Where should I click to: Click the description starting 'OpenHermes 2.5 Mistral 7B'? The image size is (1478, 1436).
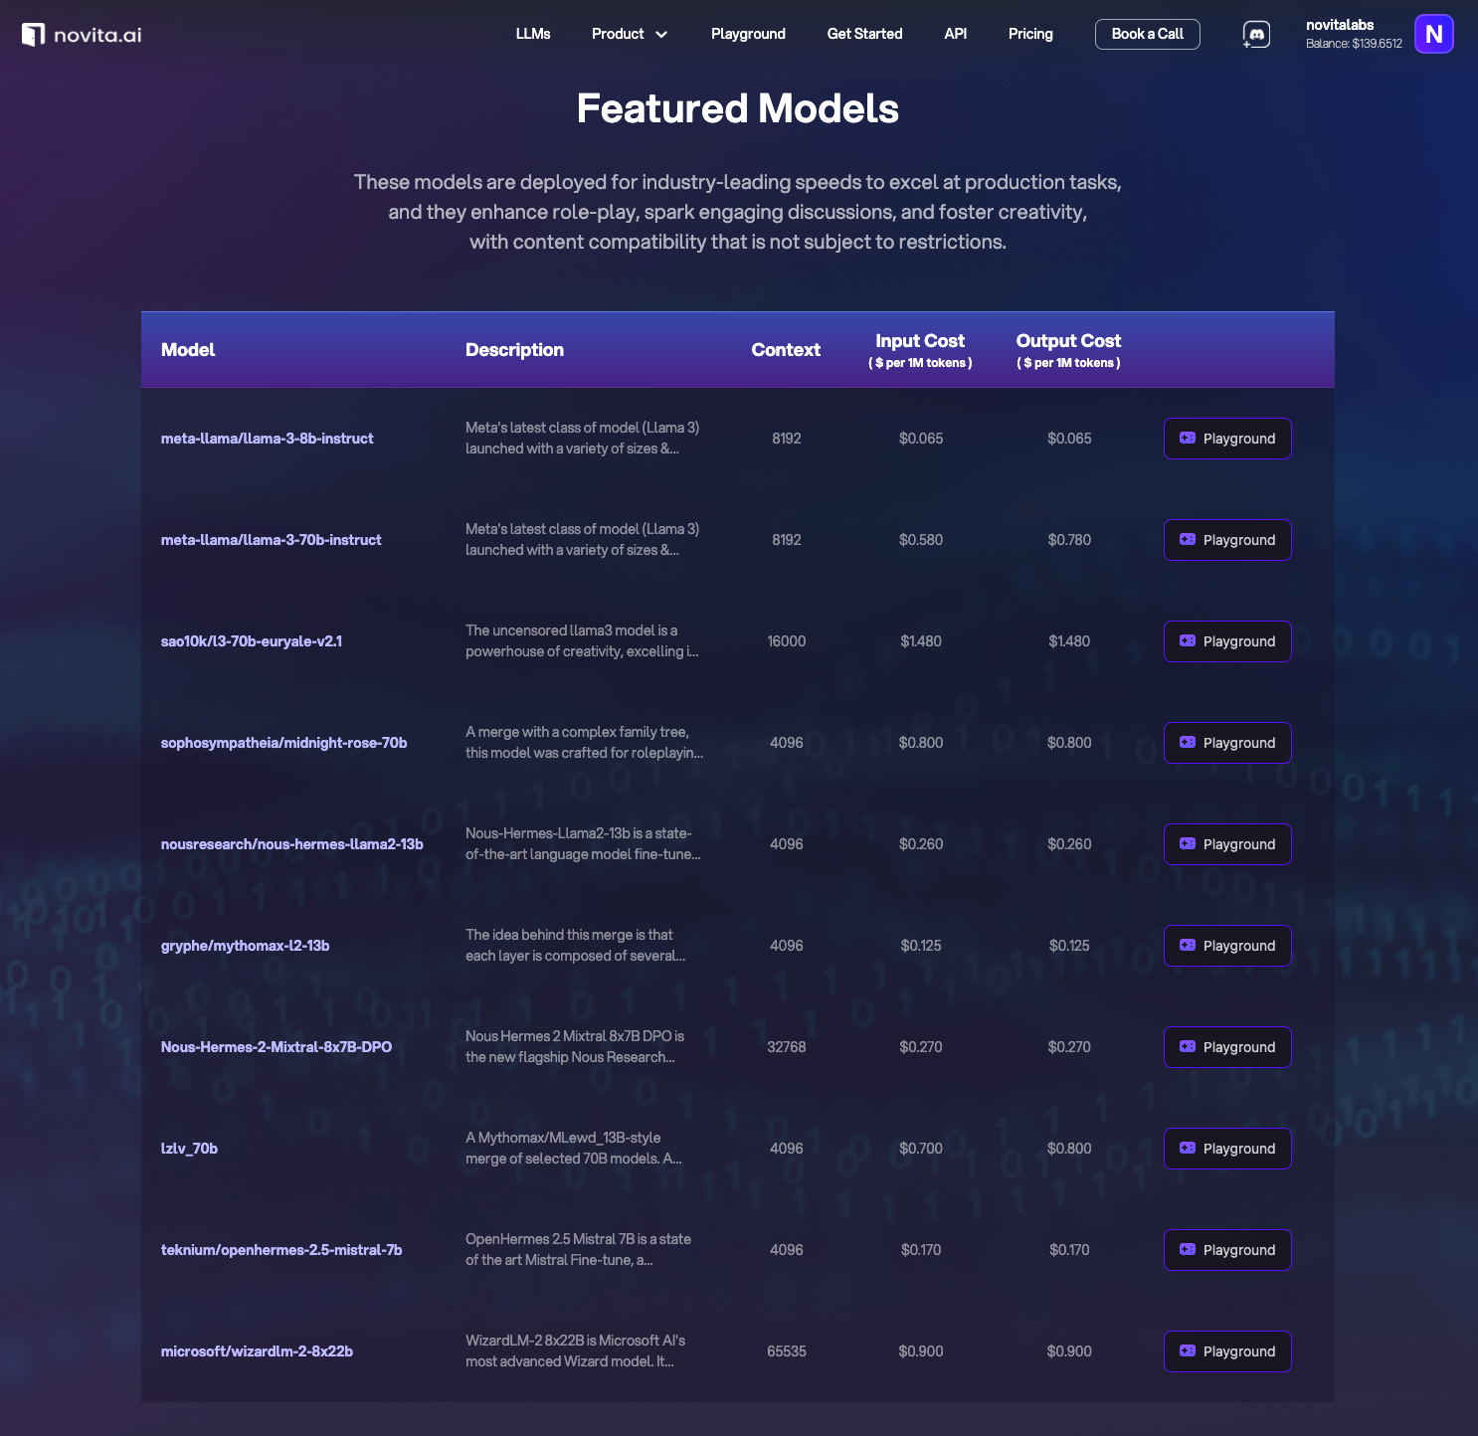point(578,1250)
